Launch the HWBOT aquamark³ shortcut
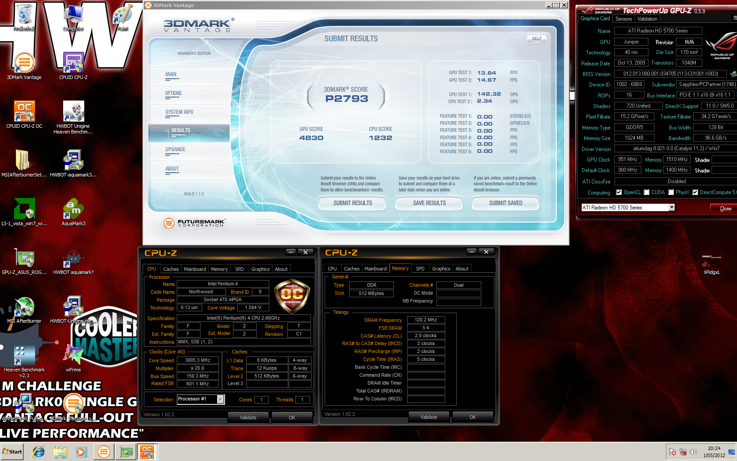Image resolution: width=737 pixels, height=461 pixels. click(73, 261)
